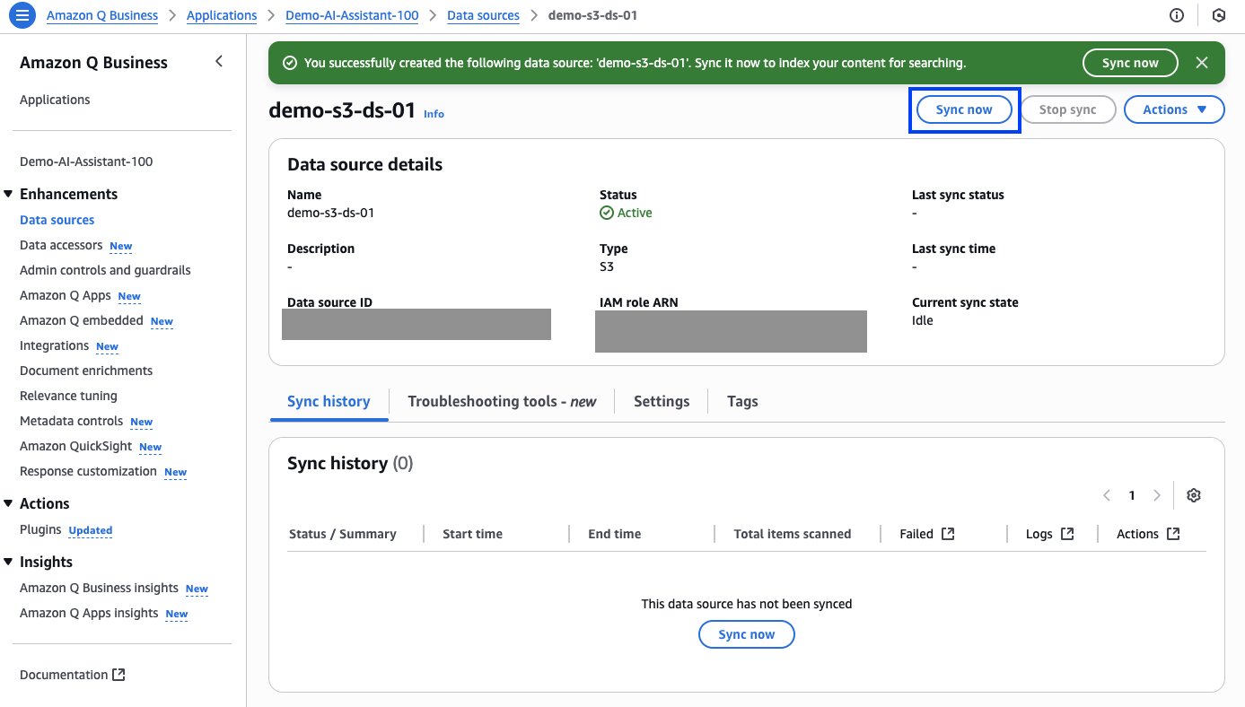Open the hamburger navigation menu
This screenshot has width=1245, height=707.
[22, 15]
